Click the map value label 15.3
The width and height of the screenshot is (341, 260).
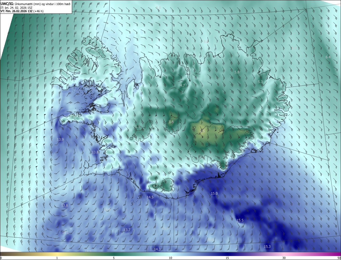point(267,247)
